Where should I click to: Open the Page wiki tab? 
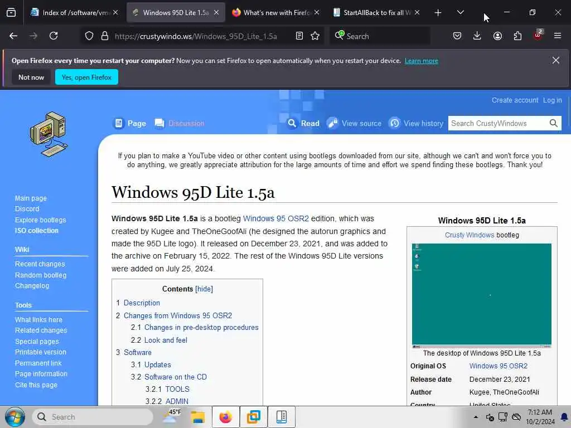click(130, 123)
